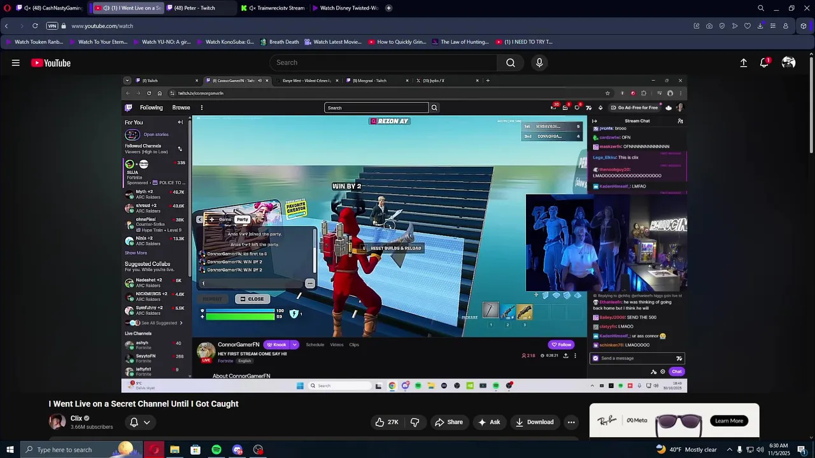Open the Opera profile account icon
This screenshot has width=815, height=458.
pyautogui.click(x=786, y=26)
